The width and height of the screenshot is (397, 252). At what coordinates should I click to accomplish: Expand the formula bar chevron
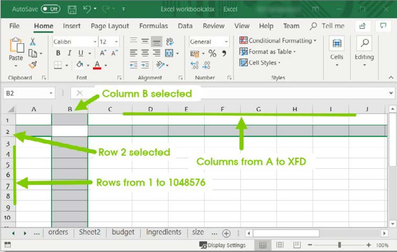click(391, 93)
